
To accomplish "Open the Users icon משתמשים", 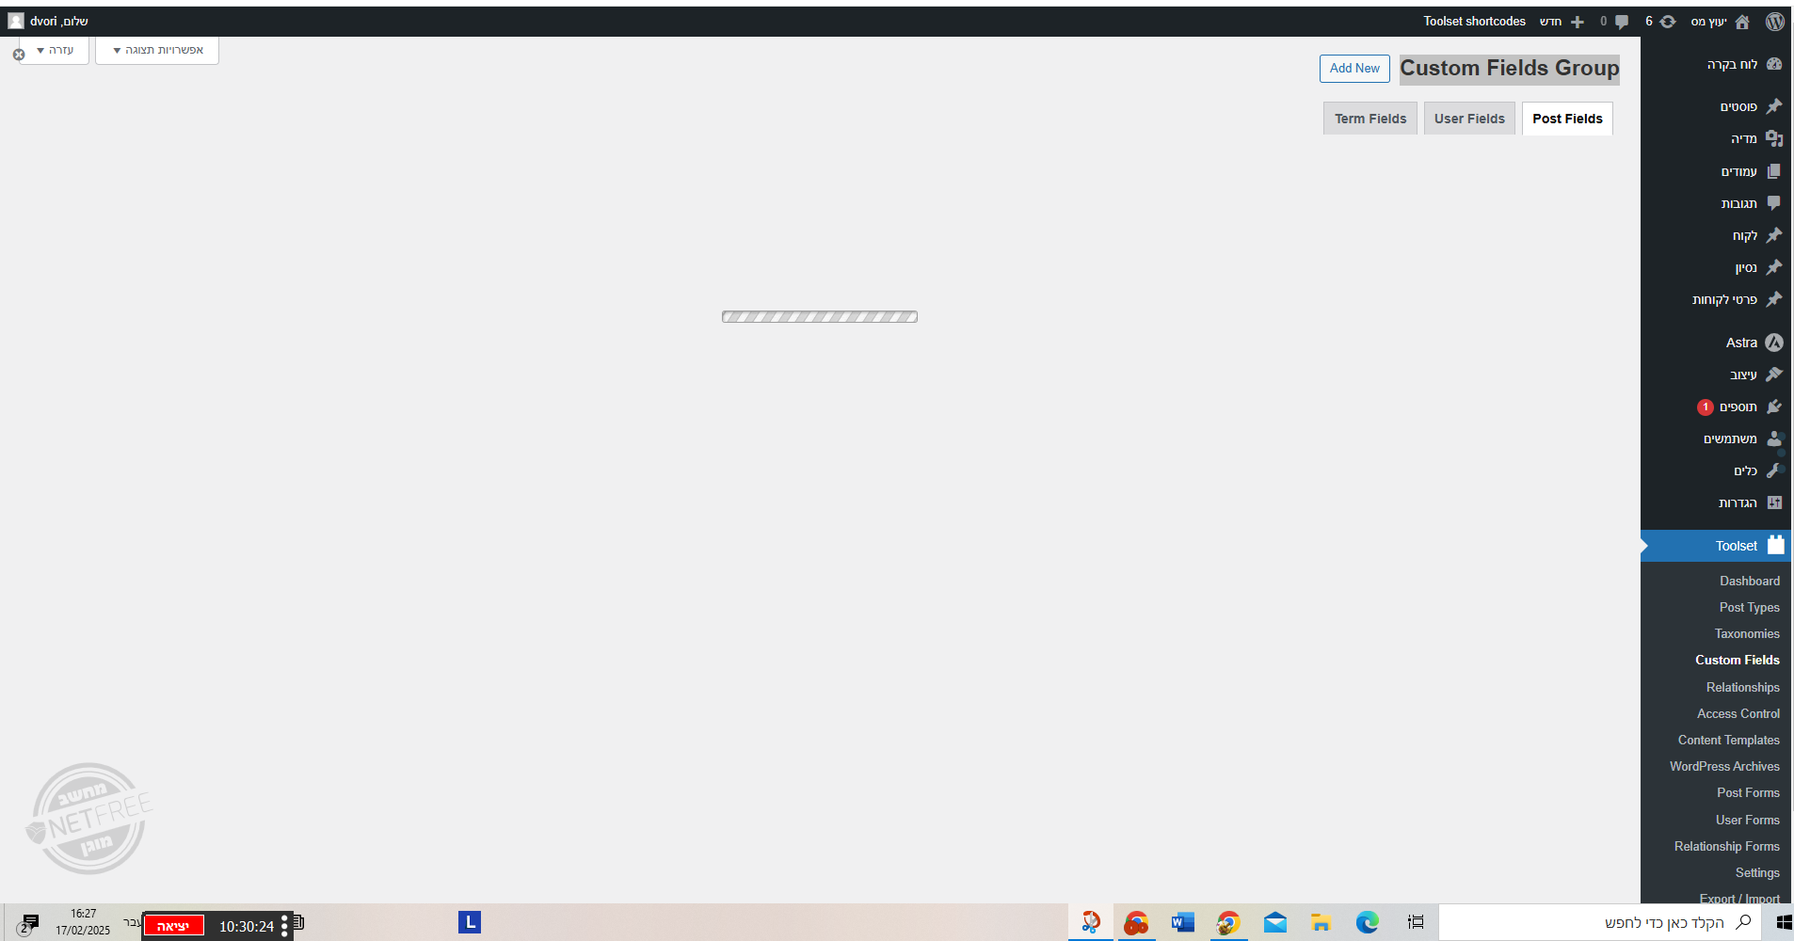I will pos(1774,439).
